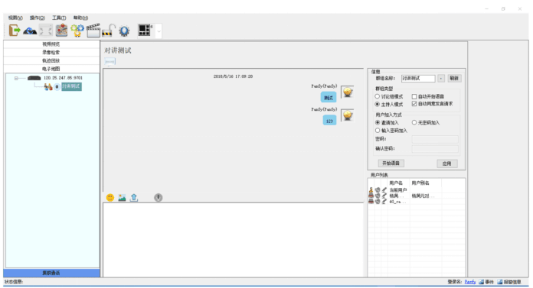
Task: Click the 应用 apply button
Action: tap(446, 163)
